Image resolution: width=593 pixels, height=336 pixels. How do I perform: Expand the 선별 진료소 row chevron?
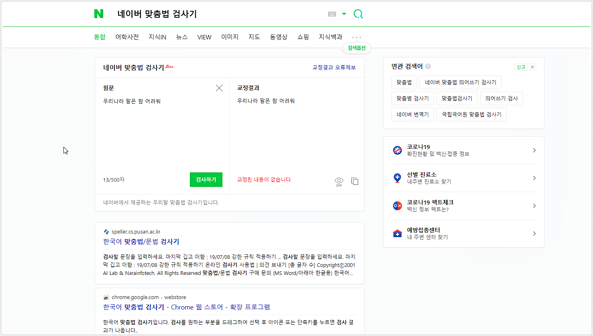coord(534,178)
